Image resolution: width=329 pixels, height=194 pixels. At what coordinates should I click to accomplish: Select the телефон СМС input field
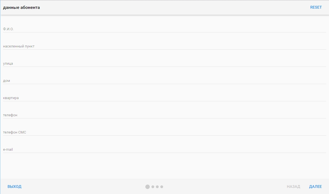coord(164,132)
